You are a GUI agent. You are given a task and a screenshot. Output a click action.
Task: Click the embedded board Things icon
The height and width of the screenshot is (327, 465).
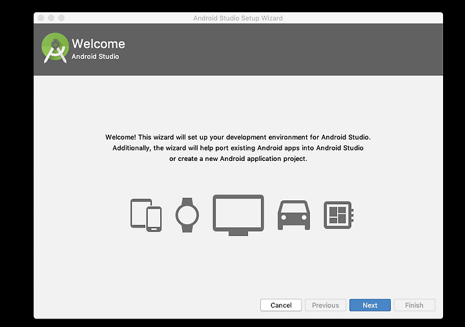point(338,215)
